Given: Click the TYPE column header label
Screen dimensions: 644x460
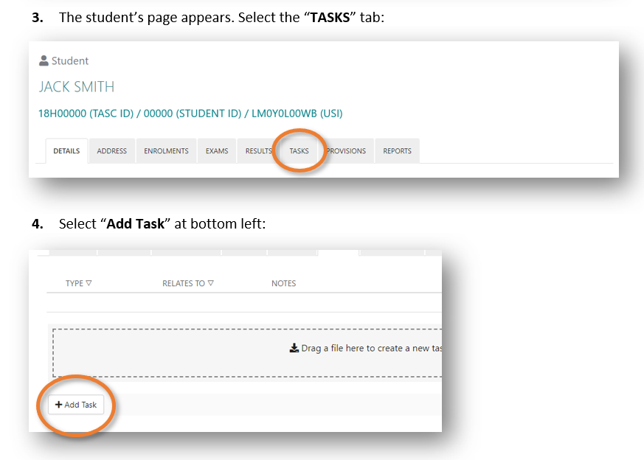Looking at the screenshot, I should coord(75,283).
